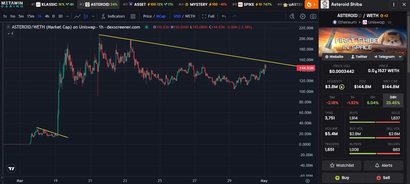
Task: Open chart settings gear icon
Action: coord(303,16)
